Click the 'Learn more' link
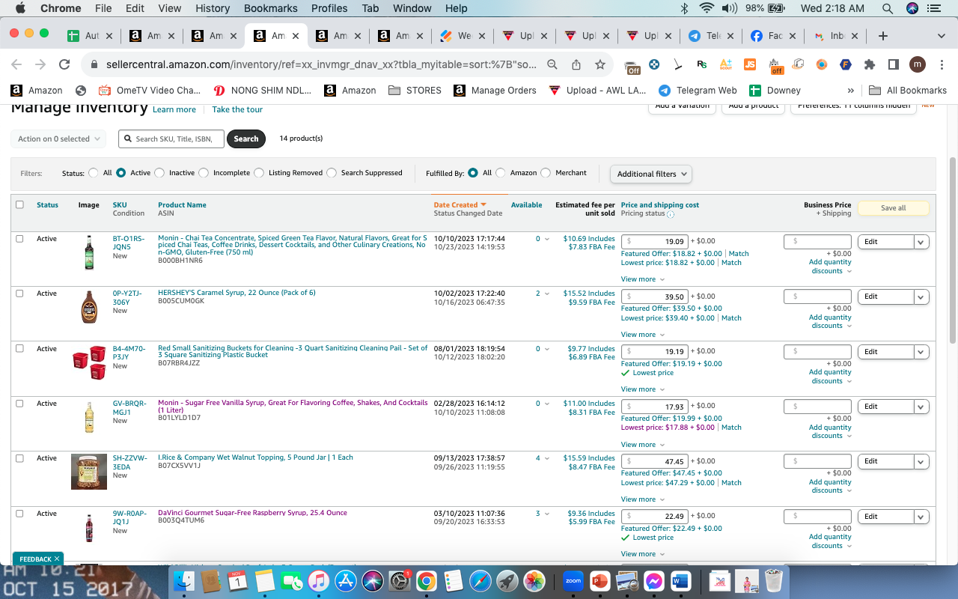This screenshot has width=958, height=599. [x=174, y=109]
